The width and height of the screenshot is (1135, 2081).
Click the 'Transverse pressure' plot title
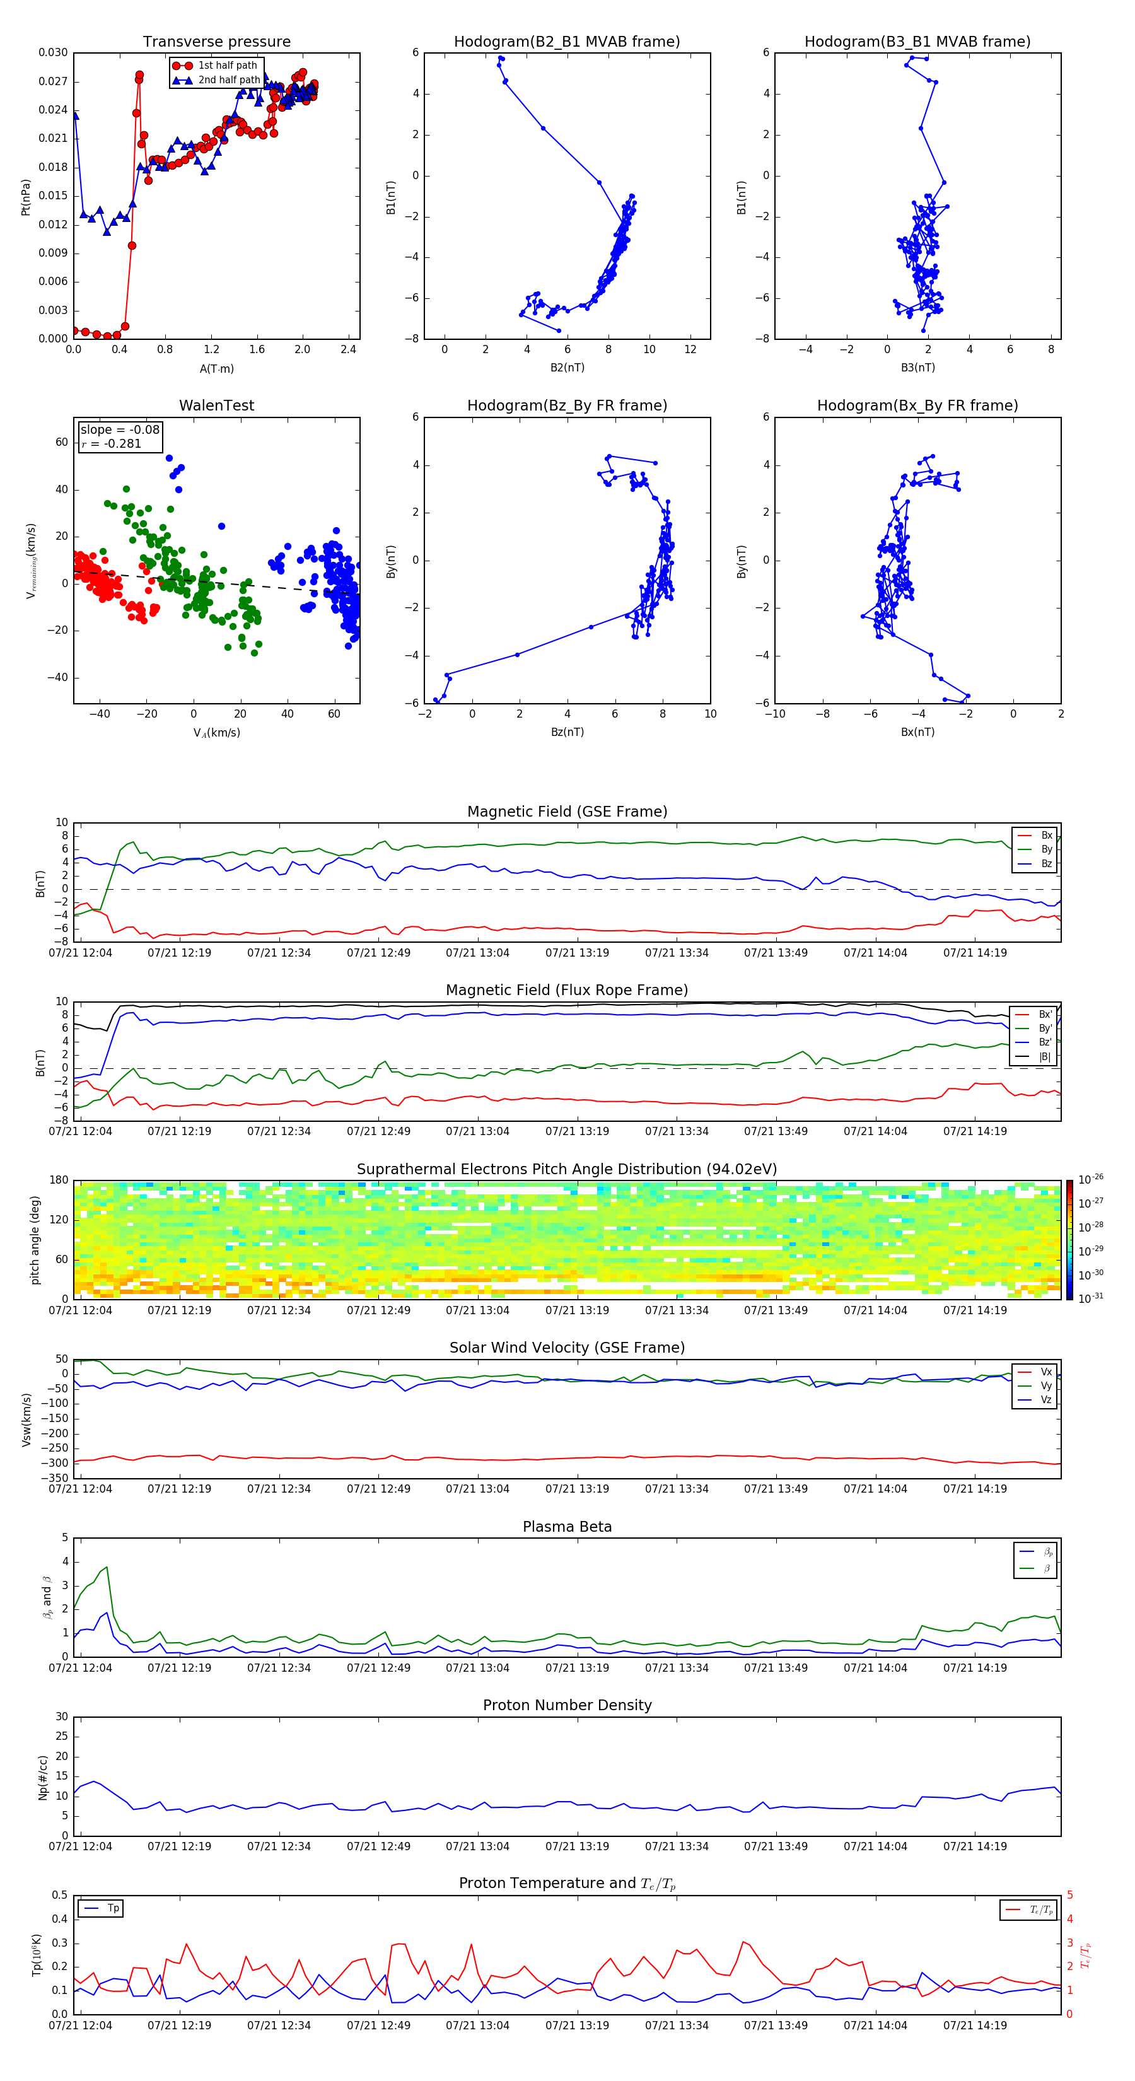tap(216, 41)
